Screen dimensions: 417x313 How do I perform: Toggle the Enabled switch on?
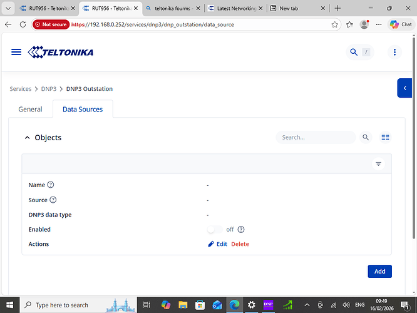pyautogui.click(x=215, y=229)
